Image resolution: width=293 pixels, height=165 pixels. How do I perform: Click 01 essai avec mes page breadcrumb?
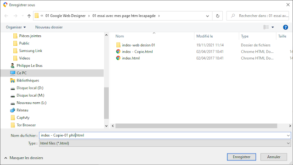pos(124,16)
